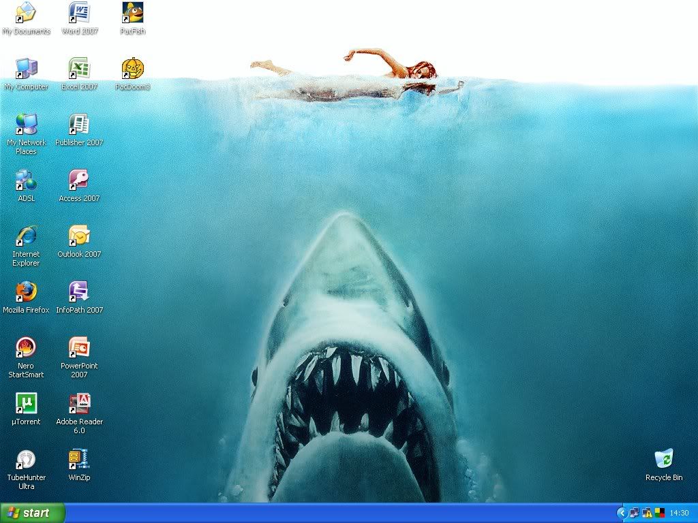This screenshot has width=698, height=523.
Task: Click the WinZip desktop shortcut
Action: click(79, 460)
